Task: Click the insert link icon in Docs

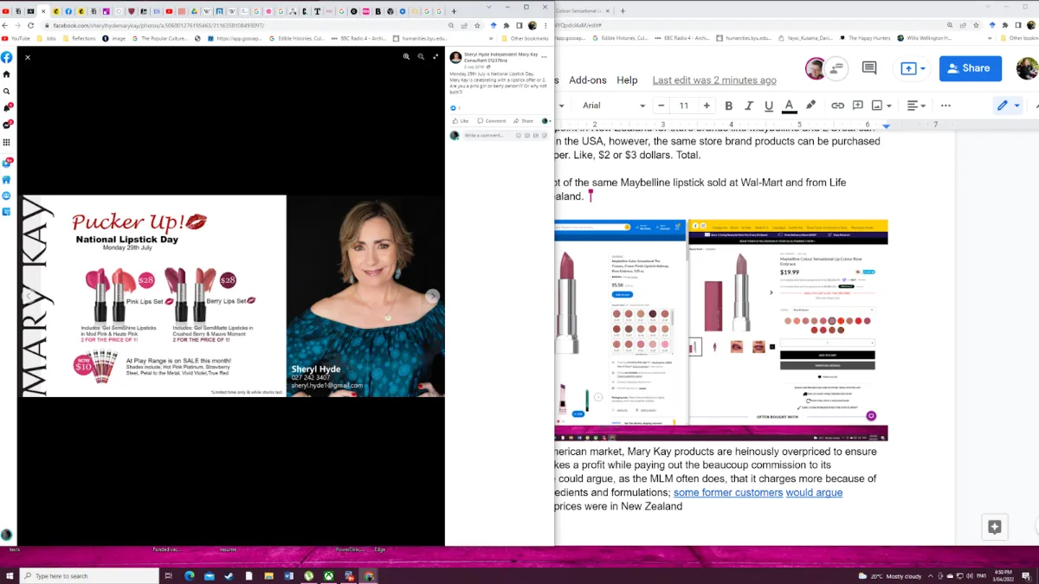Action: (x=837, y=106)
